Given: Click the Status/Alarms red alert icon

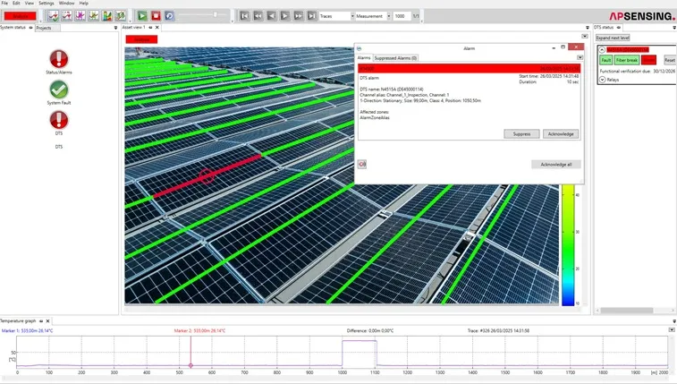Looking at the screenshot, I should [59, 59].
